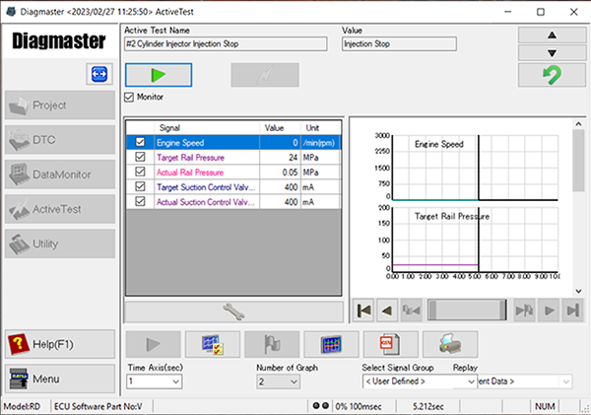This screenshot has height=415, width=591.
Task: Click the 0.05 actual rail pressure value
Action: click(290, 173)
